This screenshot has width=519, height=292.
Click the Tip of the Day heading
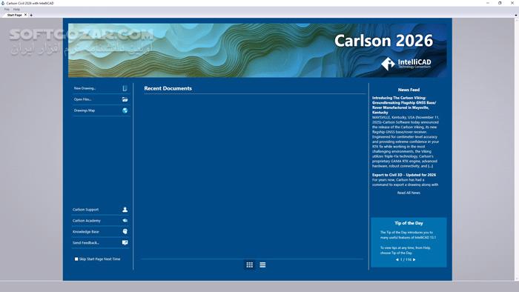click(x=409, y=223)
